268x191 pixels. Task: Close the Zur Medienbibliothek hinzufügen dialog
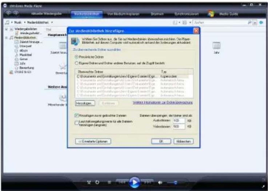pos(196,31)
